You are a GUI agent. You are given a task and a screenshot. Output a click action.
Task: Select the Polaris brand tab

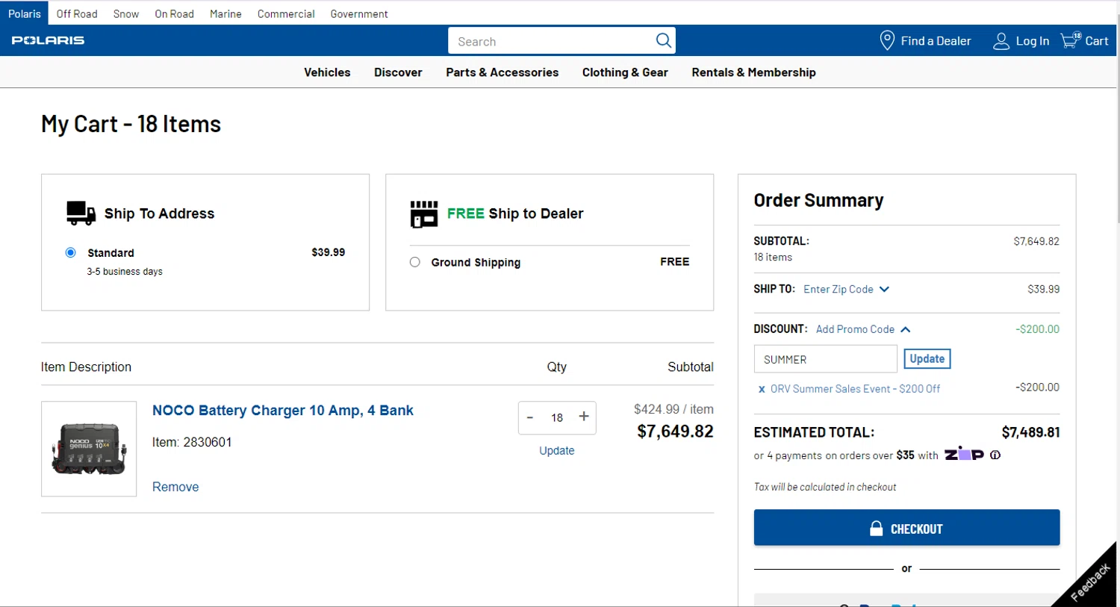point(25,13)
